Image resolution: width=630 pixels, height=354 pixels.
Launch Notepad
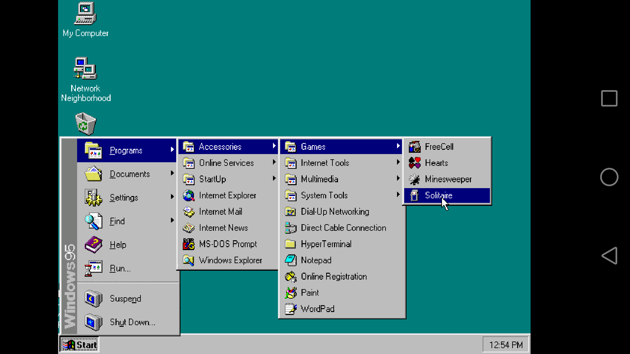[x=316, y=260]
